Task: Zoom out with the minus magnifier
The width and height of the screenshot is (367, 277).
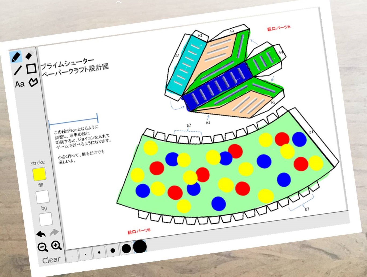Action: tap(43, 247)
